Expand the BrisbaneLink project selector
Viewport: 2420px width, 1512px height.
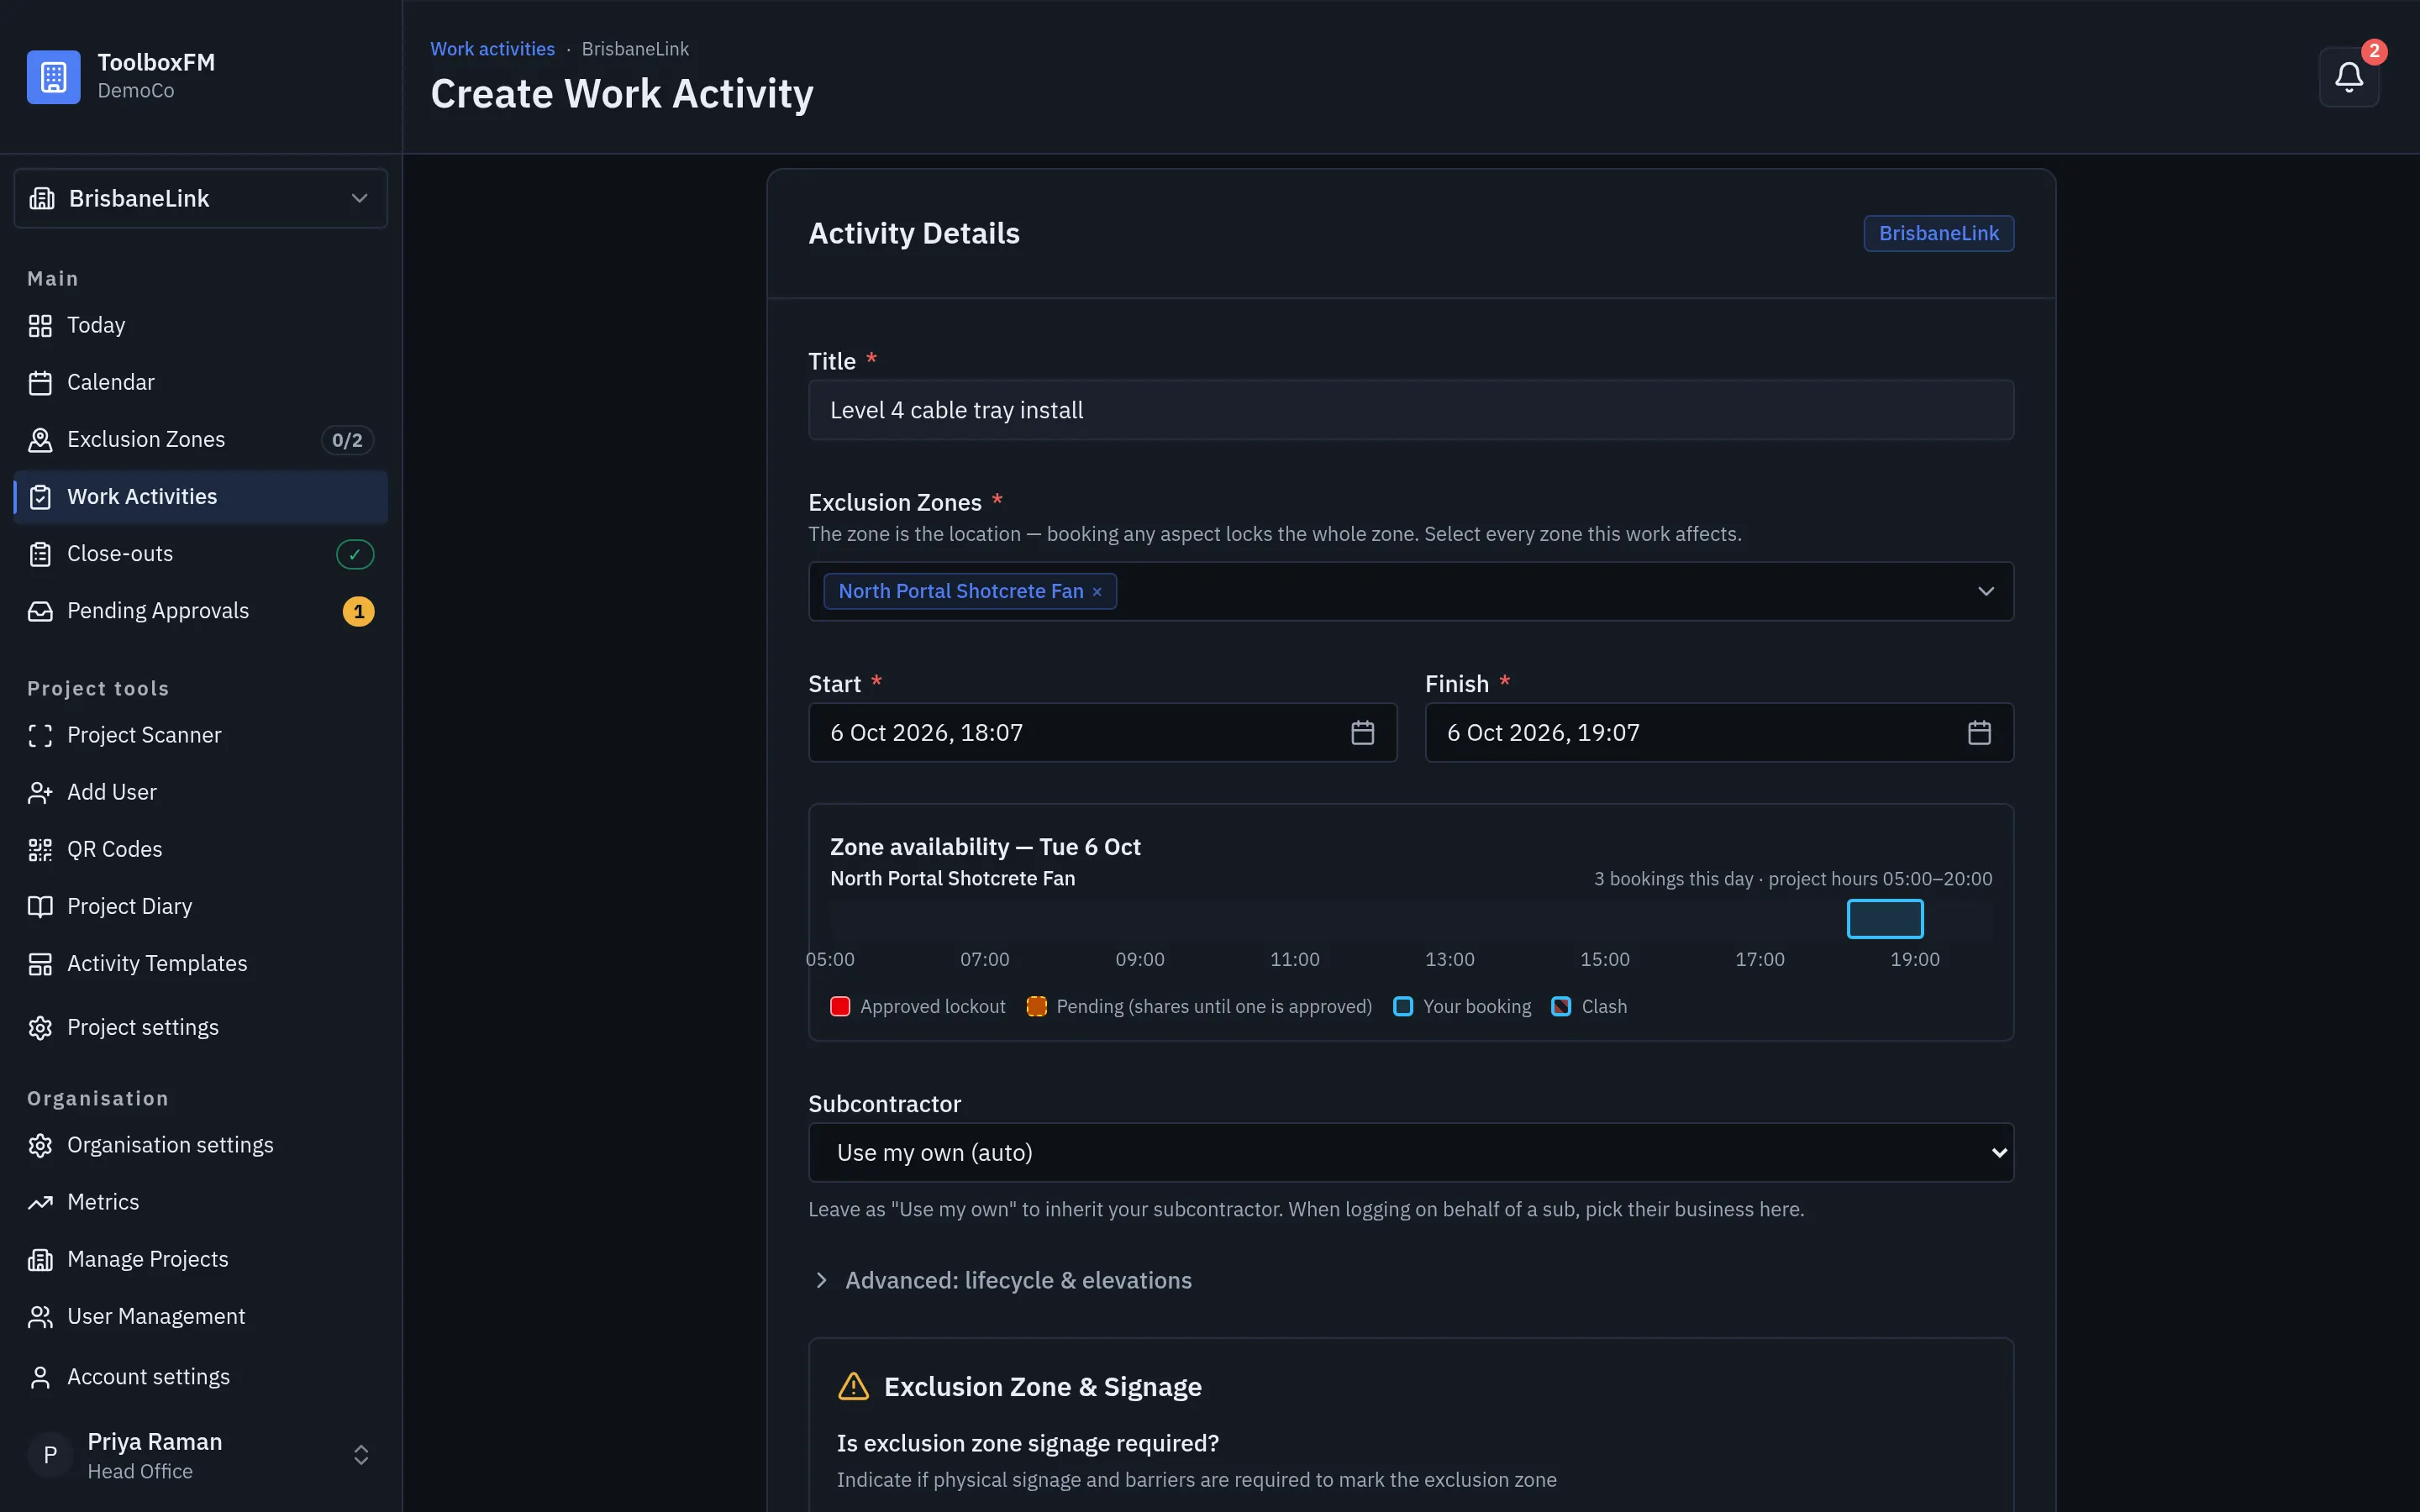200,198
